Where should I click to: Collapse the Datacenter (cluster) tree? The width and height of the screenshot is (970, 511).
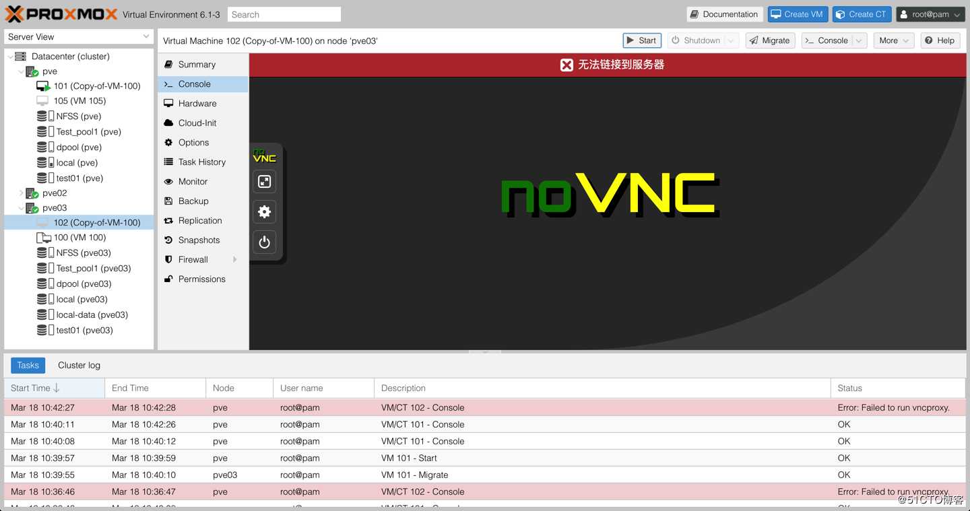coord(10,57)
